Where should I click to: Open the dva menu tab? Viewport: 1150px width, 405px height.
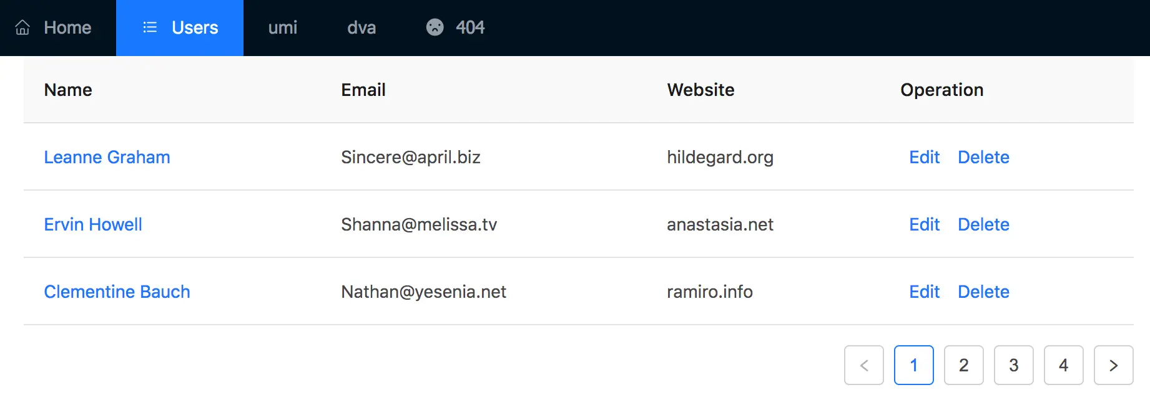point(361,28)
